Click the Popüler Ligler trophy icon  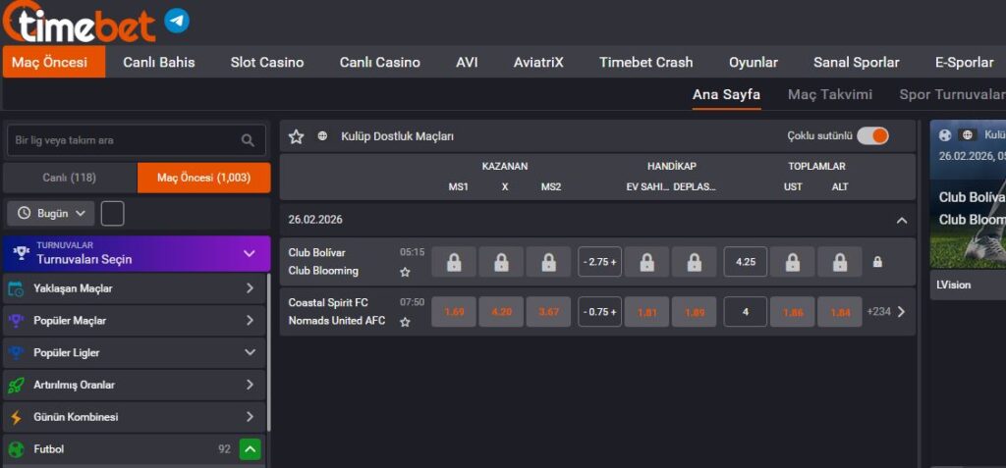16,352
